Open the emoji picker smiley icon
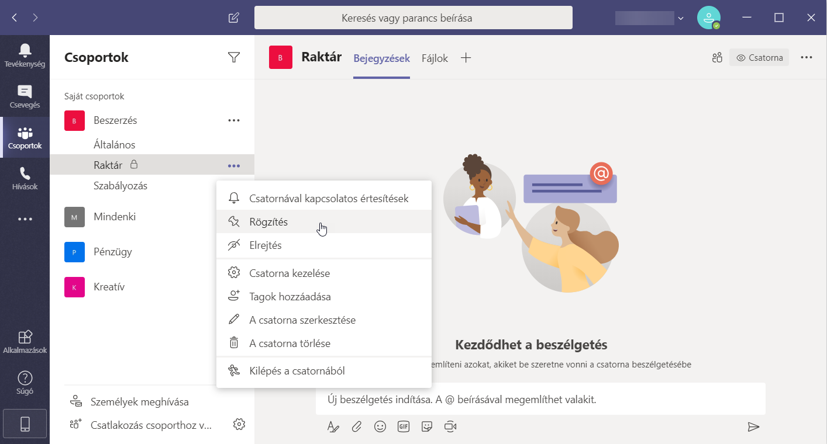Viewport: 827px width, 444px height. [380, 427]
